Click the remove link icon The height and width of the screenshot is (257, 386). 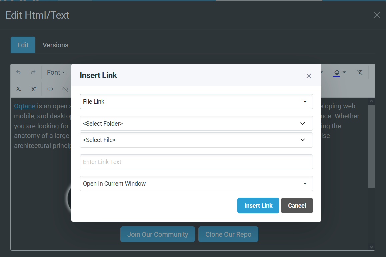pyautogui.click(x=65, y=89)
